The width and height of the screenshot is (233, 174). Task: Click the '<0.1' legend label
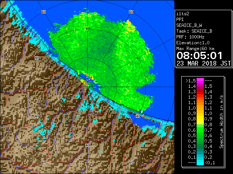(x=210, y=163)
